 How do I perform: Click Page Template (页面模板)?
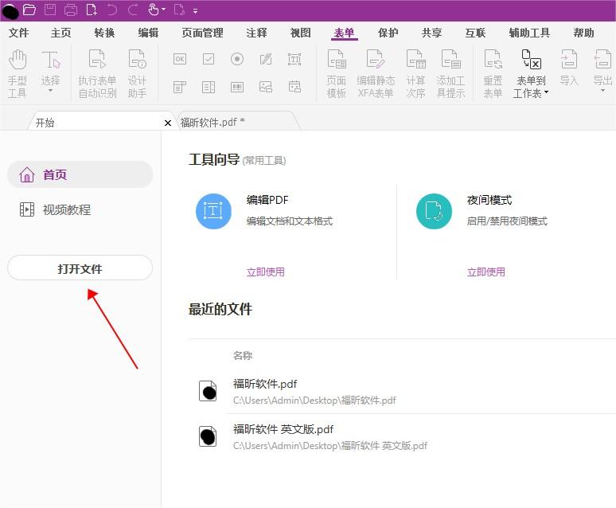(x=337, y=73)
